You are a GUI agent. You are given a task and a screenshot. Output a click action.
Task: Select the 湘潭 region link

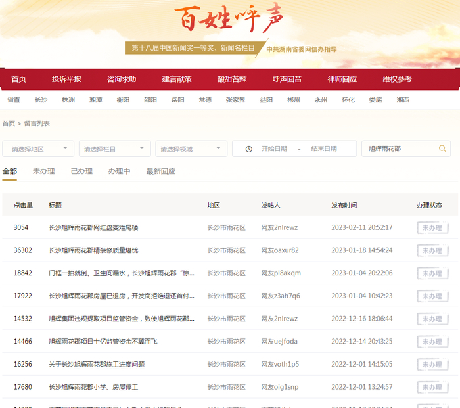coord(96,100)
